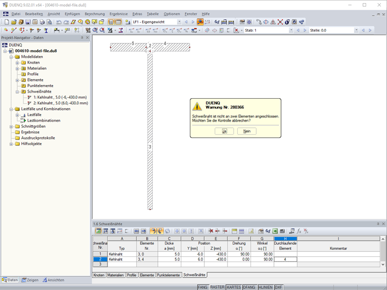This screenshot has height=290, width=387.
Task: Open the LF1 - Eigengewicht load case dropdown
Action: (179, 22)
